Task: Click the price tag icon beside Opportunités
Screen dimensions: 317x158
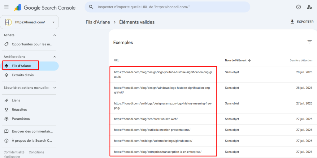Action: pyautogui.click(x=7, y=44)
